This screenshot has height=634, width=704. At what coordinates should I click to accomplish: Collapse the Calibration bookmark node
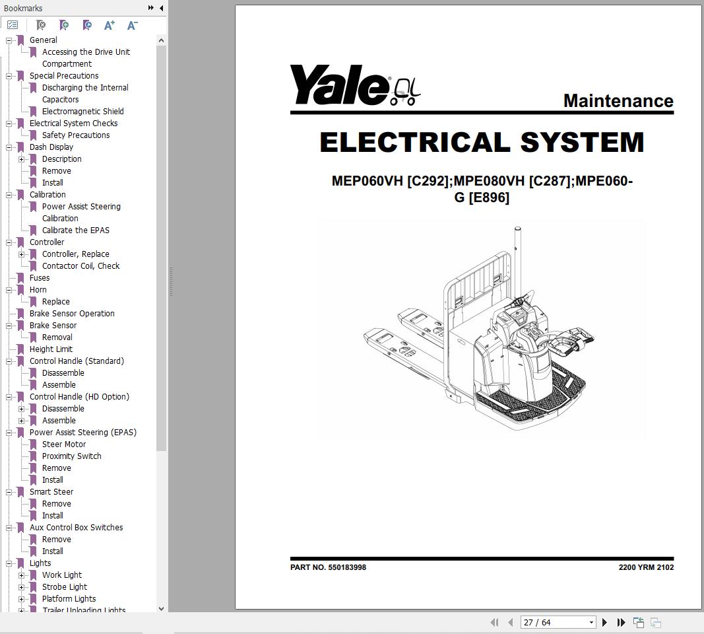(x=9, y=195)
